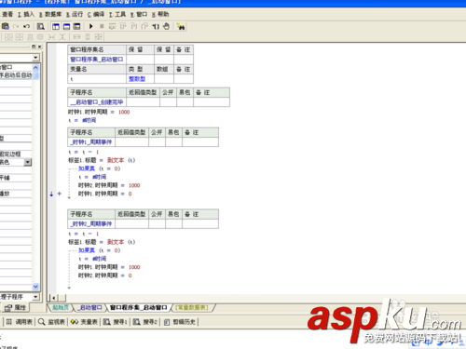
Task: Run the program with the play icon
Action: [91, 26]
